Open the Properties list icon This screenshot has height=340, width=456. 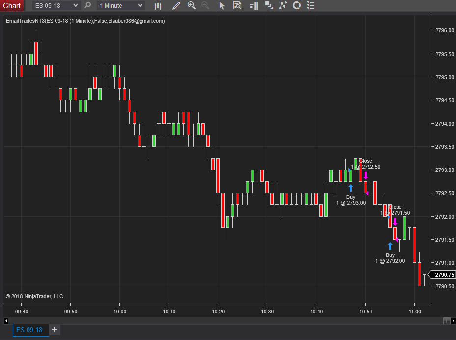pyautogui.click(x=311, y=5)
